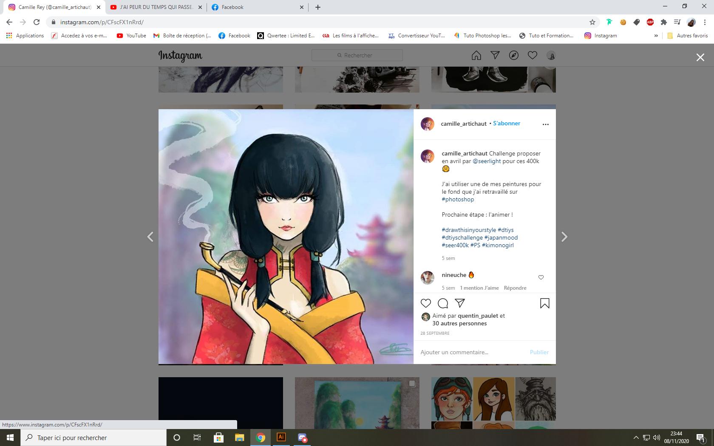
Task: Open Instagram direct messages icon
Action: tap(495, 55)
